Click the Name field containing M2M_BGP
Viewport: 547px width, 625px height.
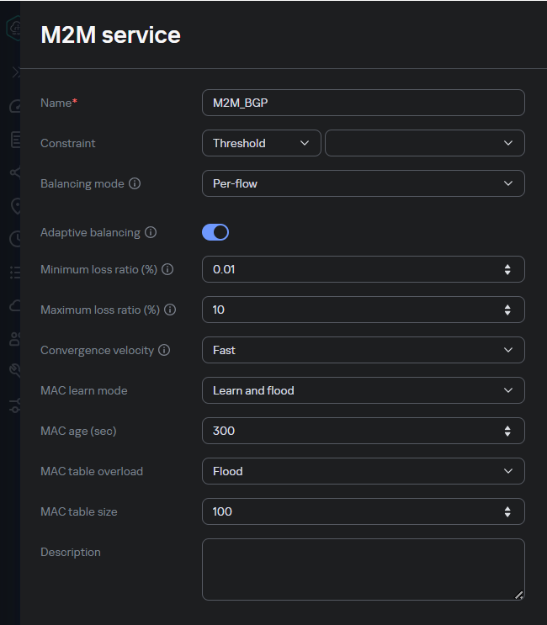coord(363,103)
